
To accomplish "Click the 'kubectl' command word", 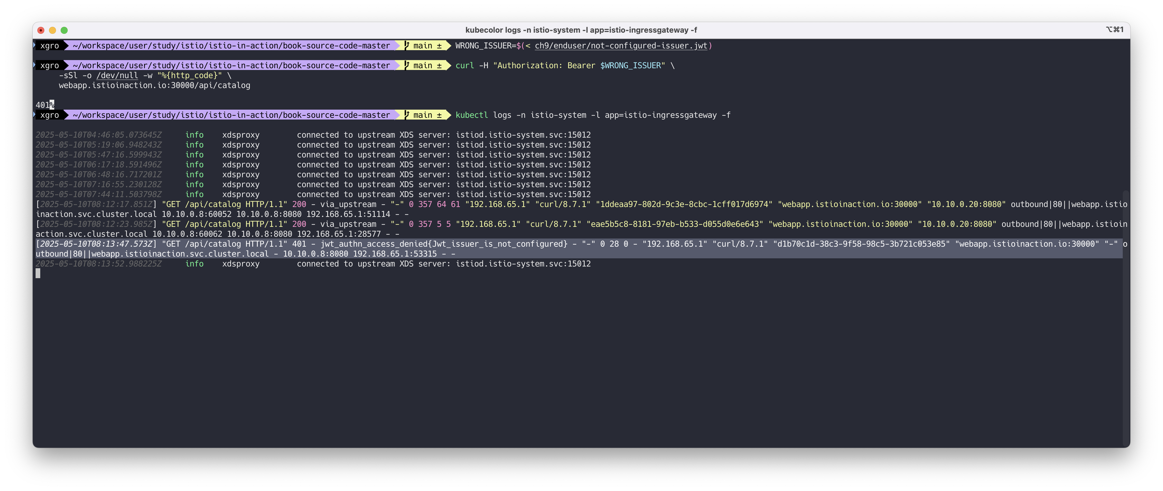I will point(471,115).
